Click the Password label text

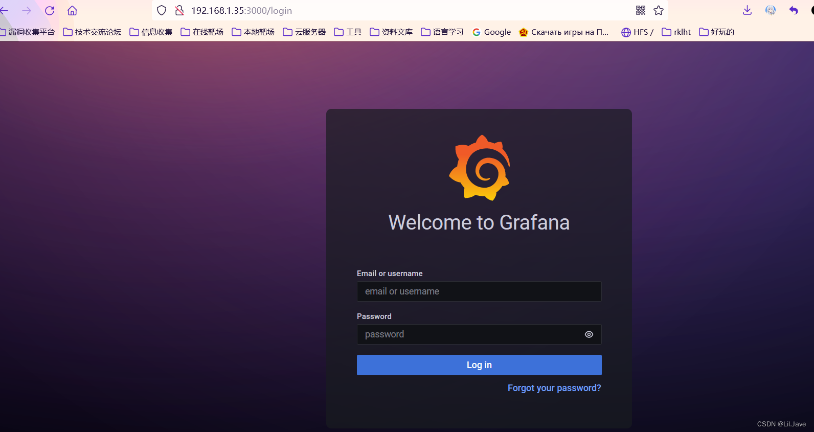pos(374,316)
